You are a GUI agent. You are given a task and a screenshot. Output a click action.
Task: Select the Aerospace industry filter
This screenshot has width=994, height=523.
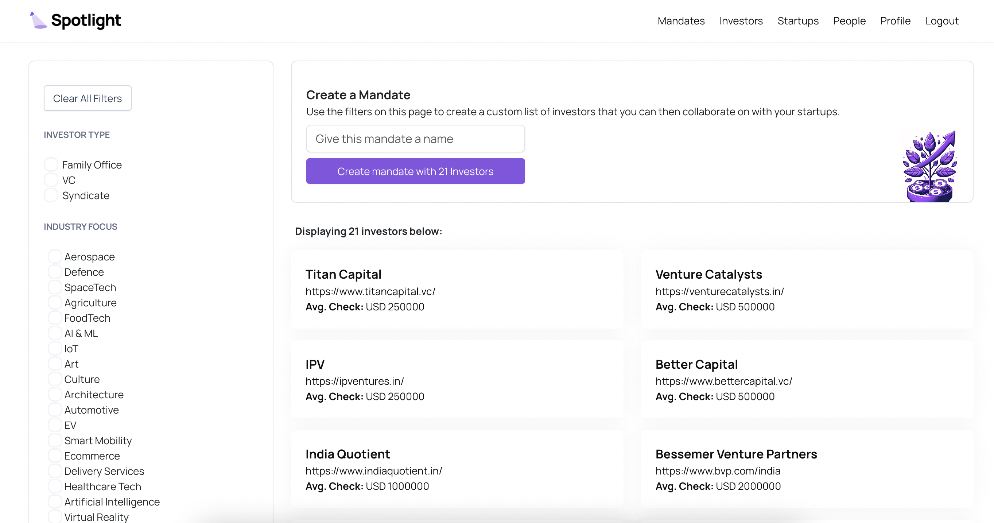pyautogui.click(x=55, y=256)
